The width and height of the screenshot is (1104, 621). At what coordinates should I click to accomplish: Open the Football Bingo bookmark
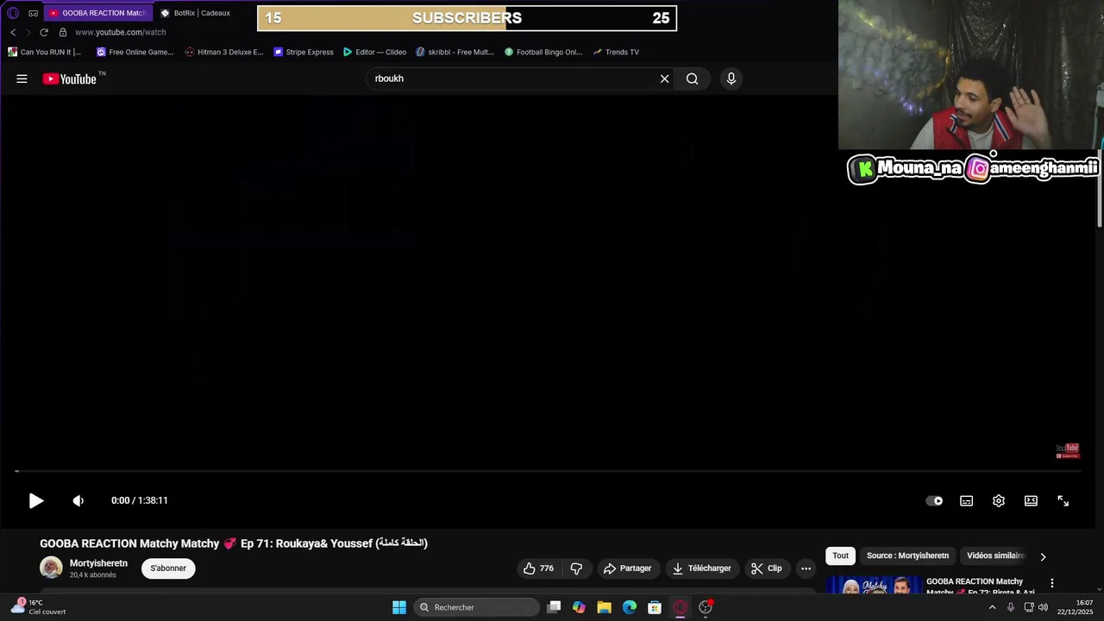543,52
